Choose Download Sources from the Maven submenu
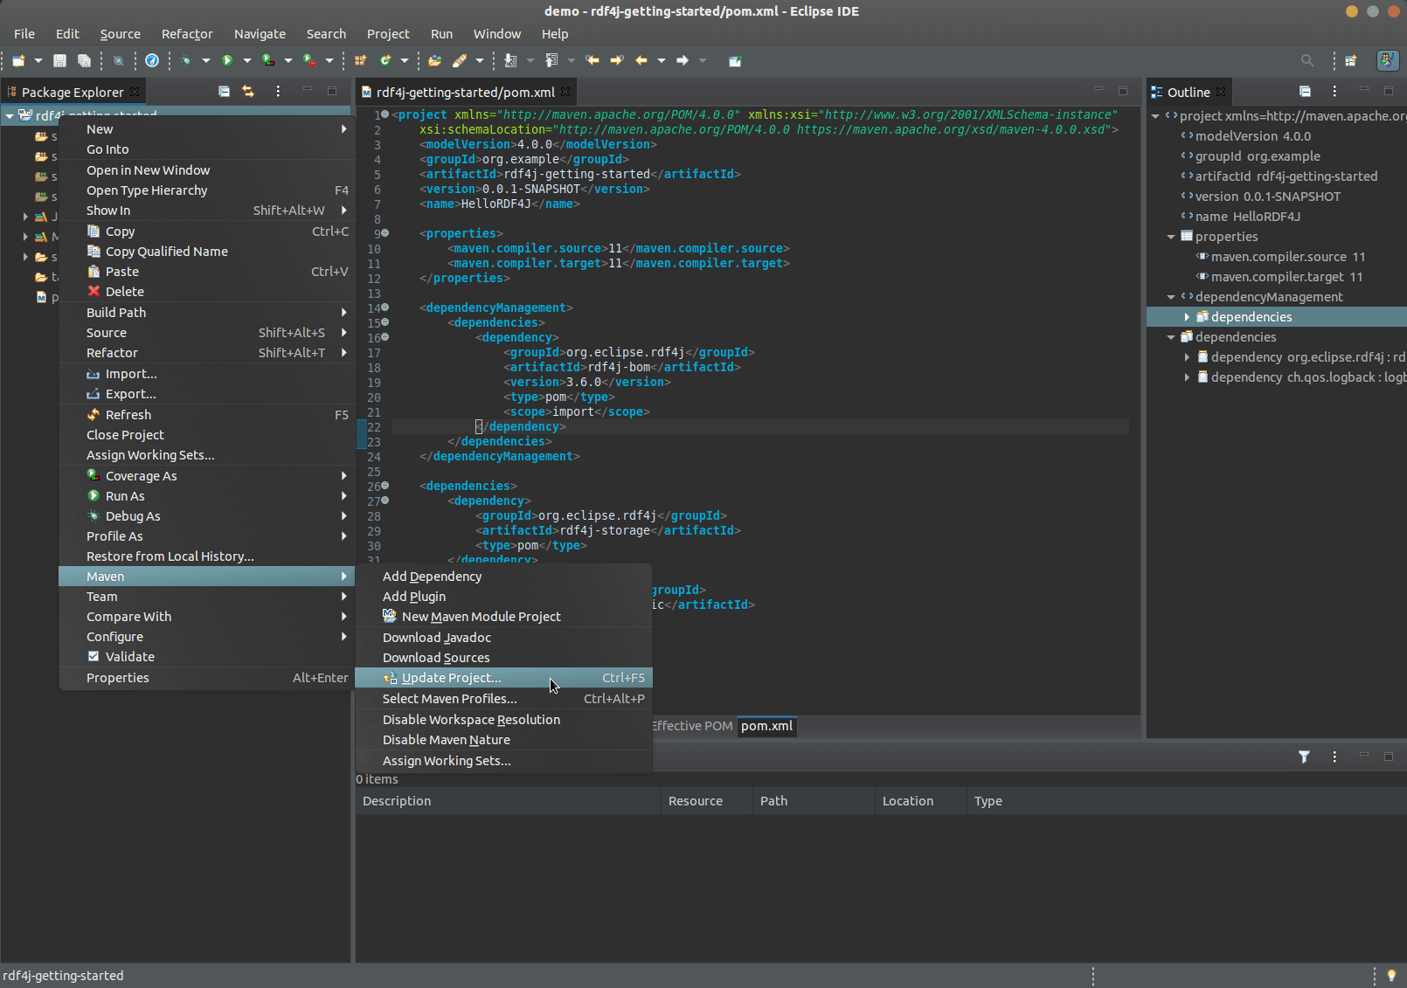This screenshot has width=1407, height=988. click(x=435, y=658)
